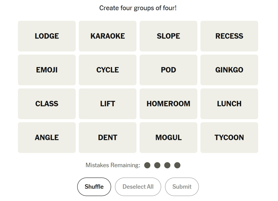The height and width of the screenshot is (201, 278).
Task: Select the KARAOKE word tile
Action: pos(108,36)
